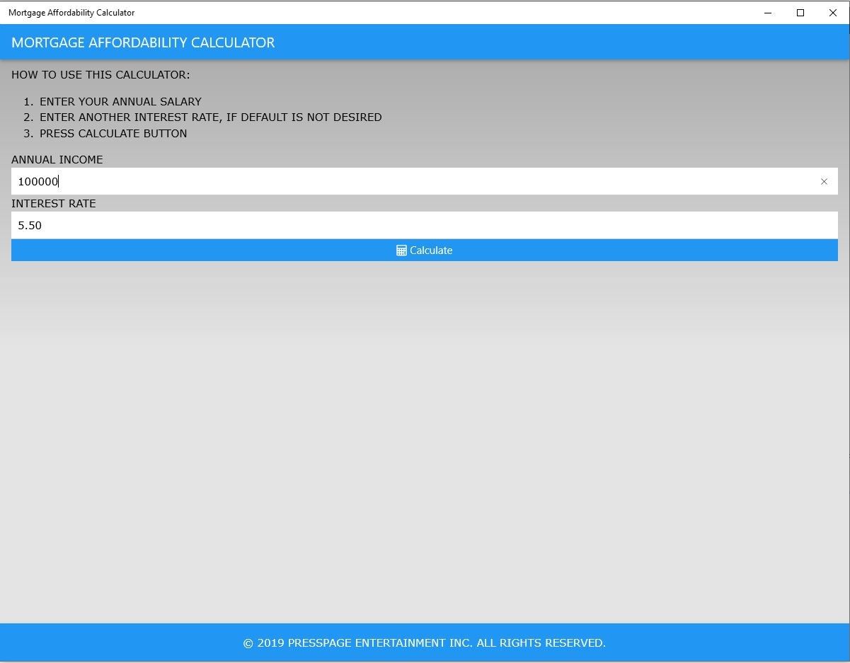Close the Mortgage Affordability Calculator window
Viewport: 850px width, 663px height.
[x=833, y=12]
